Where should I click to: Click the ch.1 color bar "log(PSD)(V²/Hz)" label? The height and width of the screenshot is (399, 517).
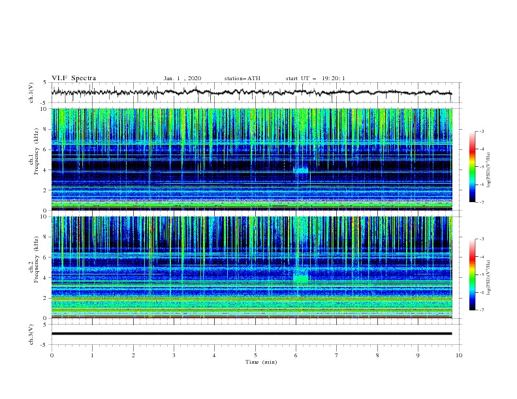tap(489, 170)
